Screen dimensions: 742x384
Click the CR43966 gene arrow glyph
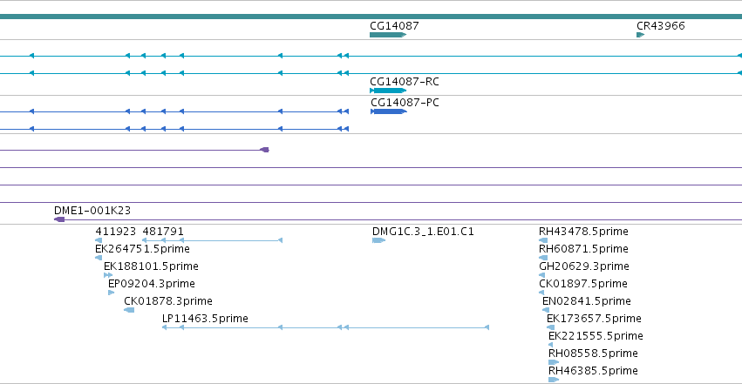click(641, 35)
